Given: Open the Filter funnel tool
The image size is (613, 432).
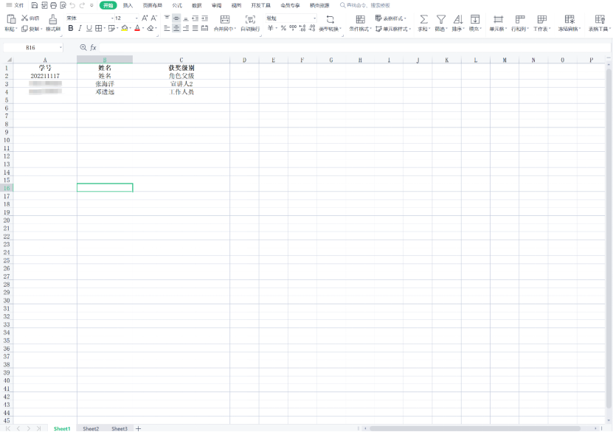Looking at the screenshot, I should tap(440, 19).
